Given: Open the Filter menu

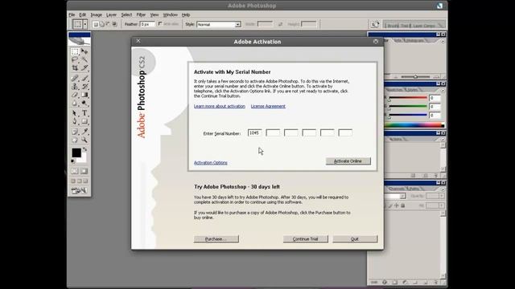Looking at the screenshot, I should (x=141, y=14).
